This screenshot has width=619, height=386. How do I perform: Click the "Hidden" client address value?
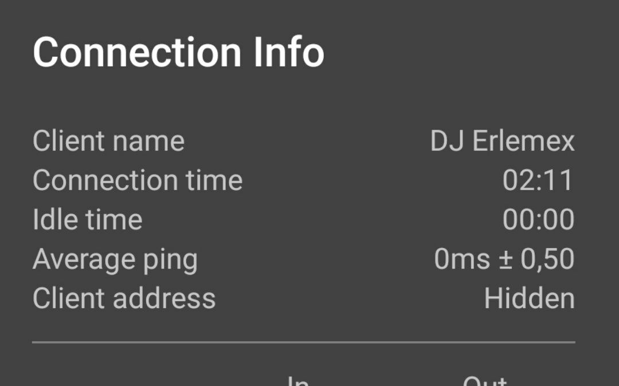click(529, 299)
